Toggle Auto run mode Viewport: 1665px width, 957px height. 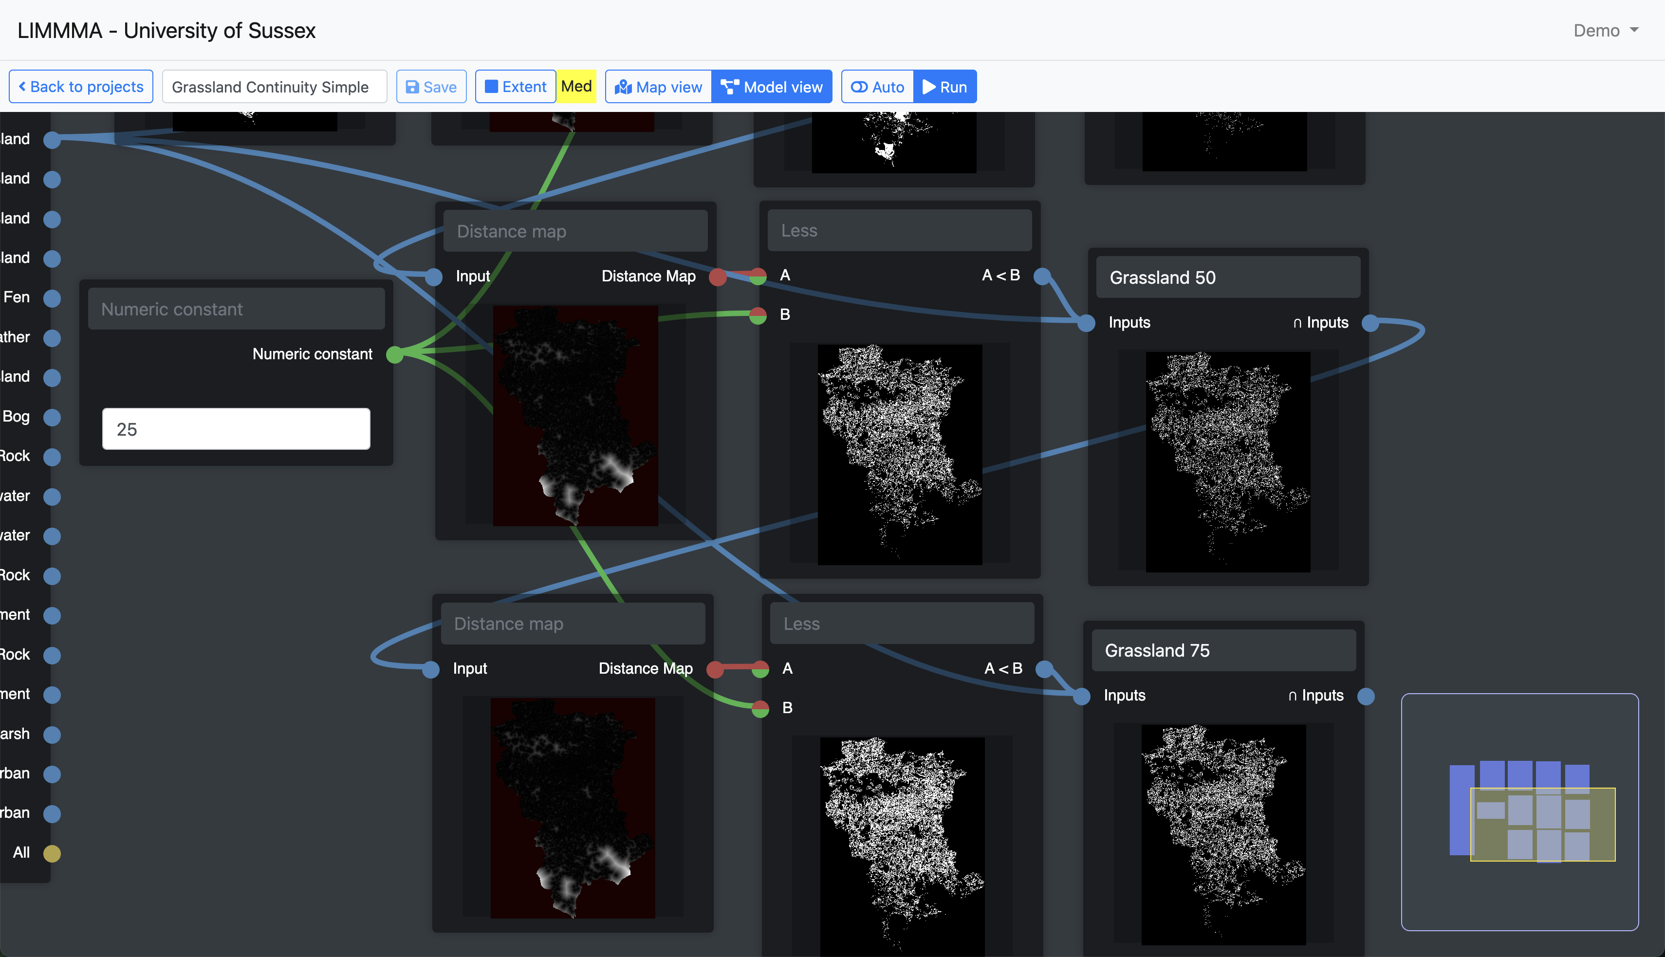877,87
